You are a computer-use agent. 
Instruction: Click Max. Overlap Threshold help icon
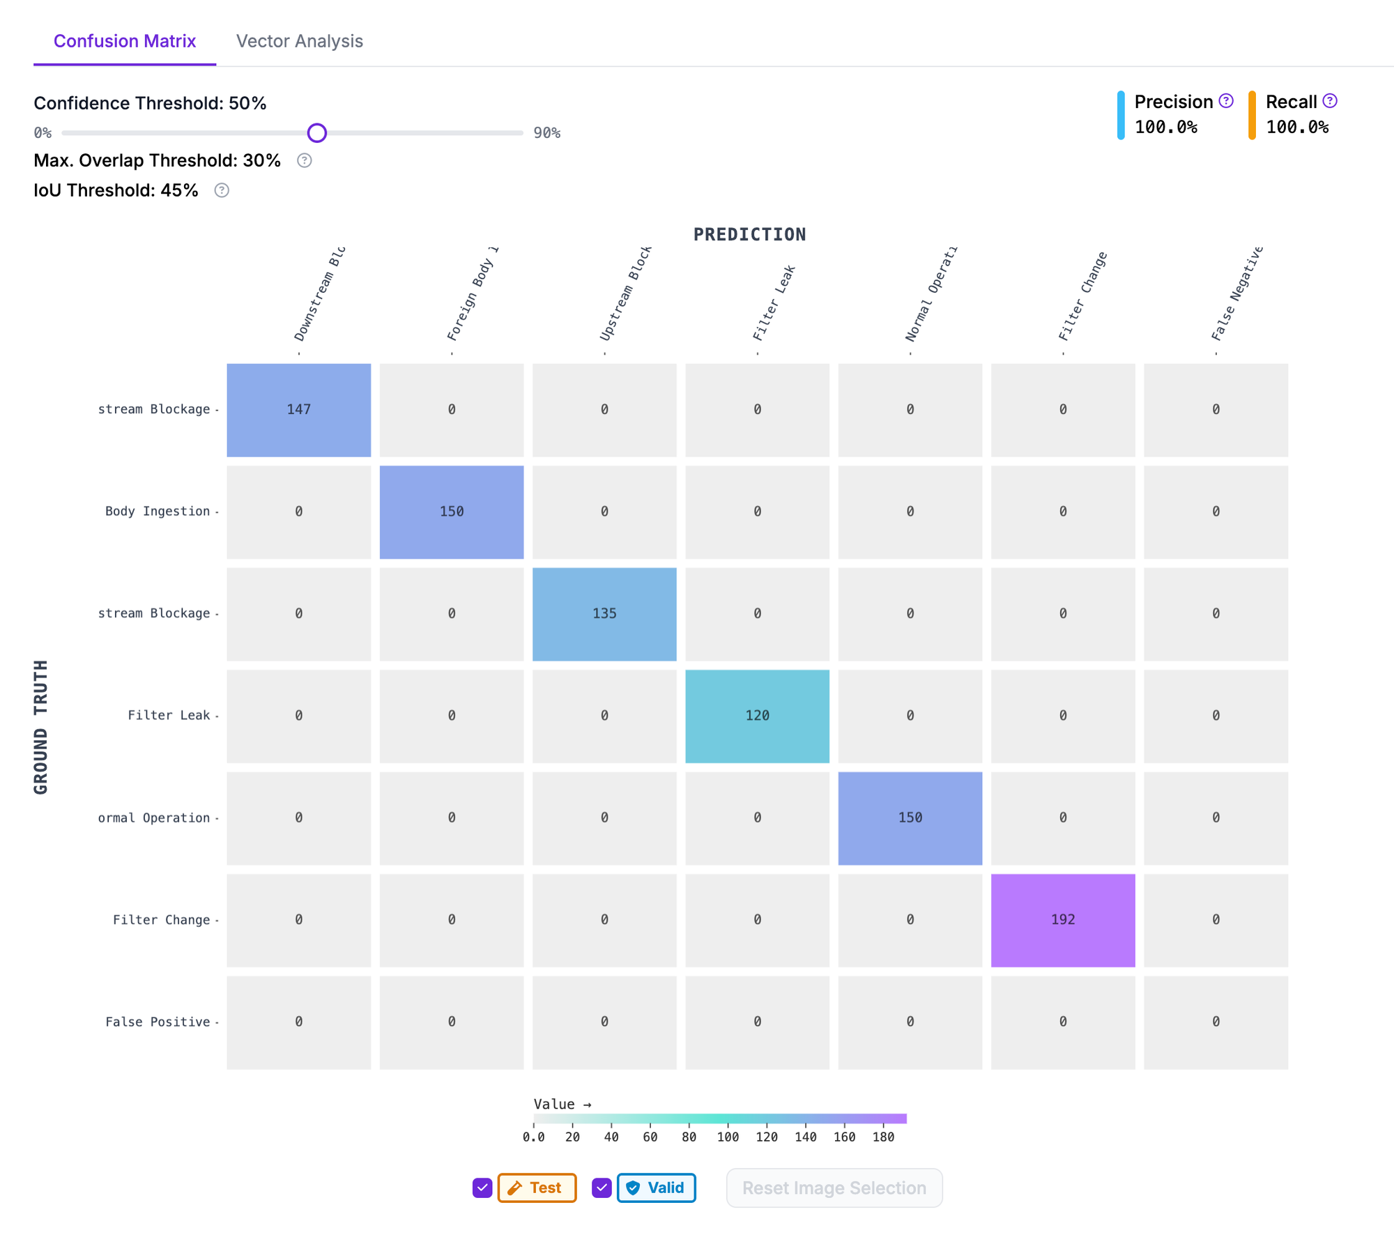click(x=304, y=161)
